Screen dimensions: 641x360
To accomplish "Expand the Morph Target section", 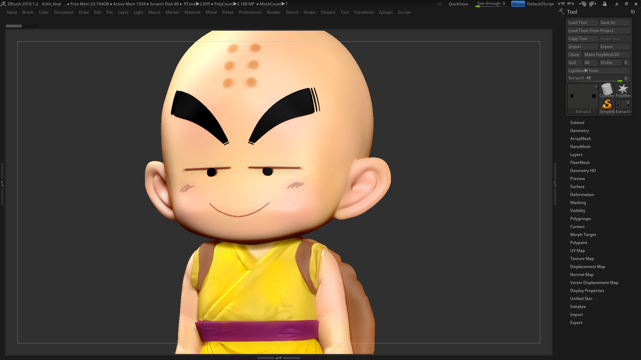I will (x=583, y=235).
